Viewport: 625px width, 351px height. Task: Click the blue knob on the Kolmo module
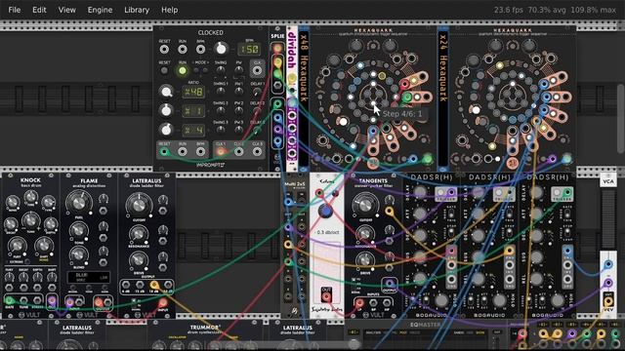(325, 212)
